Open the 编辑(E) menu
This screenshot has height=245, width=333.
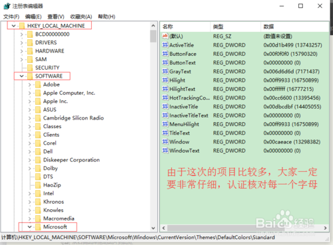click(x=33, y=17)
